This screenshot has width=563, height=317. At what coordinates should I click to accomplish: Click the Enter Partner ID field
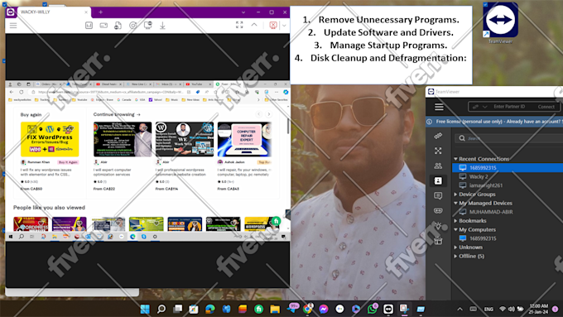pos(509,107)
